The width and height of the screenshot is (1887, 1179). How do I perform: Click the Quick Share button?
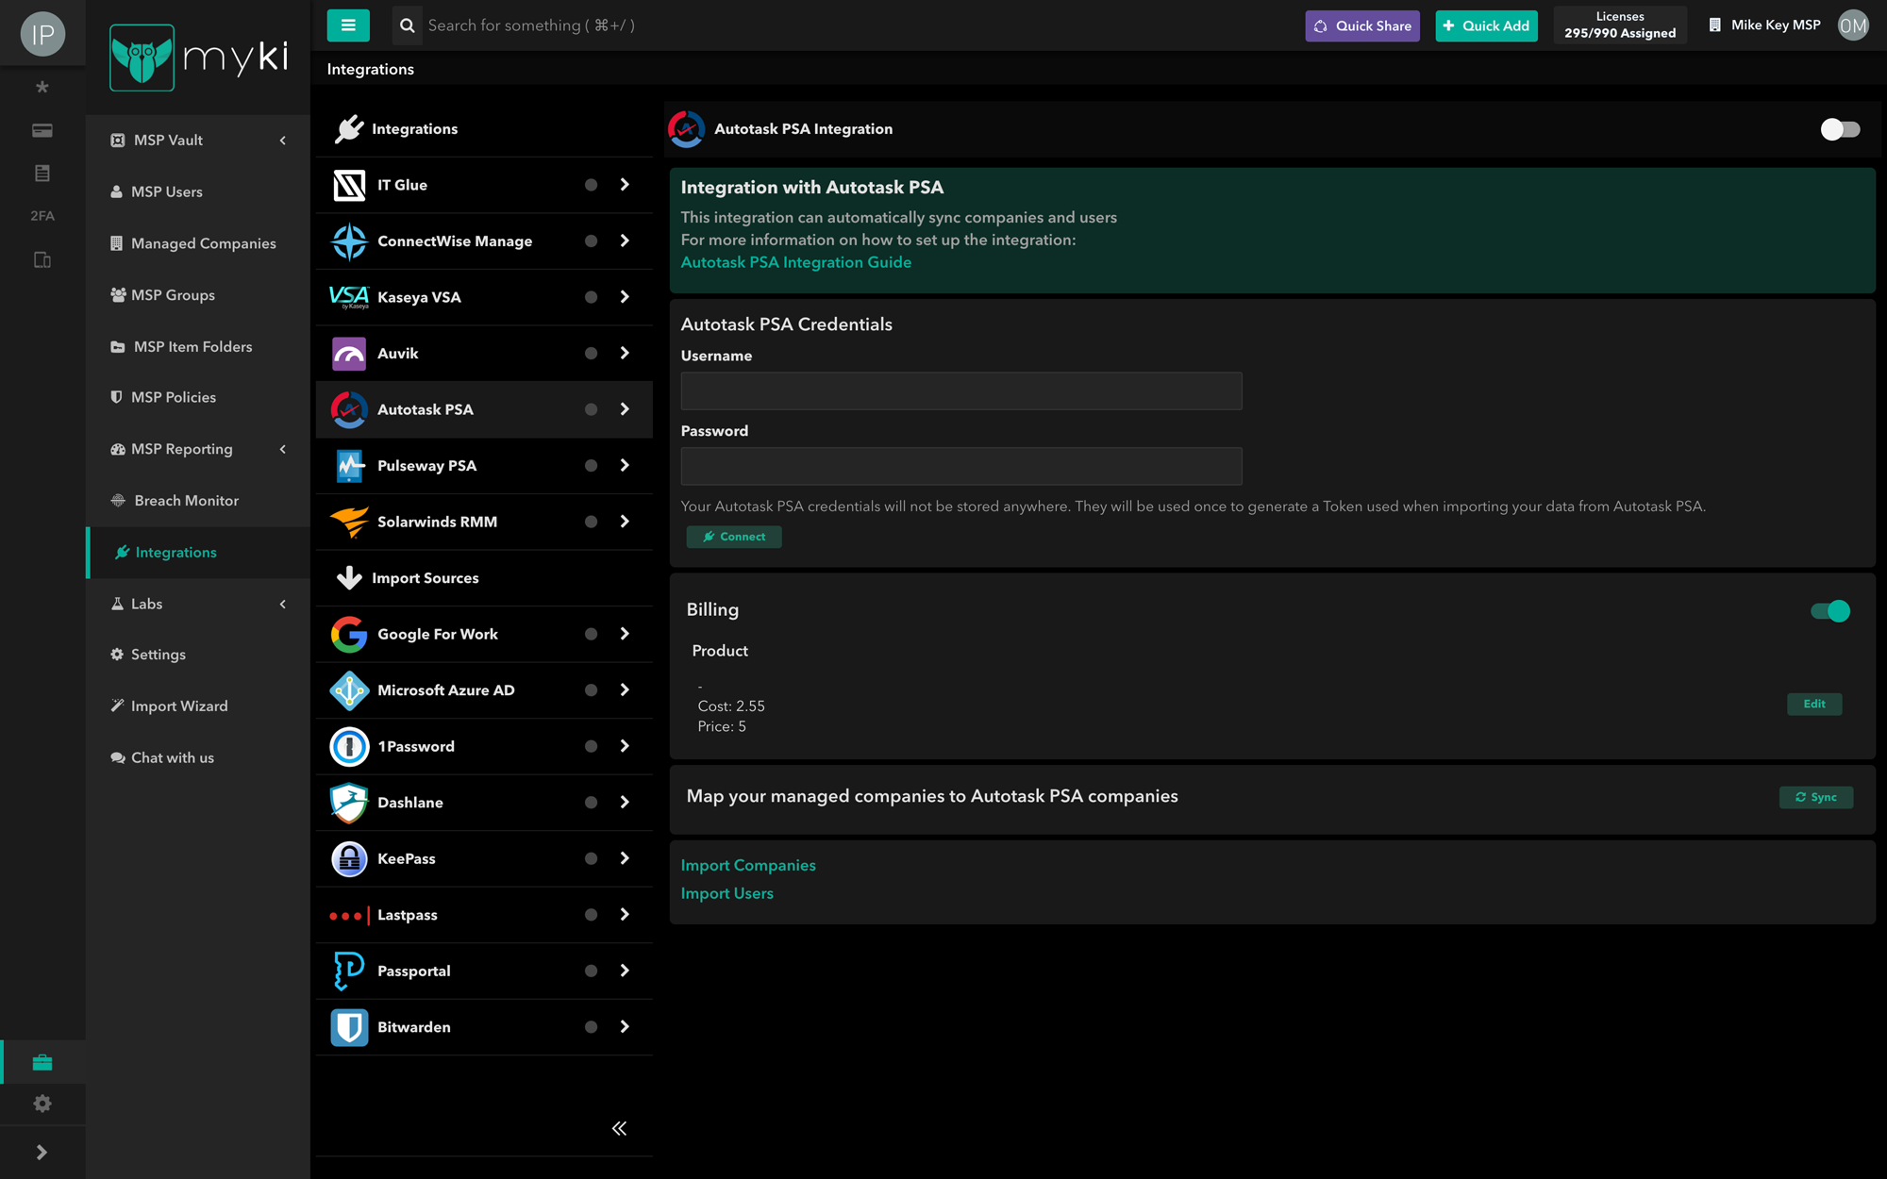pos(1362,25)
